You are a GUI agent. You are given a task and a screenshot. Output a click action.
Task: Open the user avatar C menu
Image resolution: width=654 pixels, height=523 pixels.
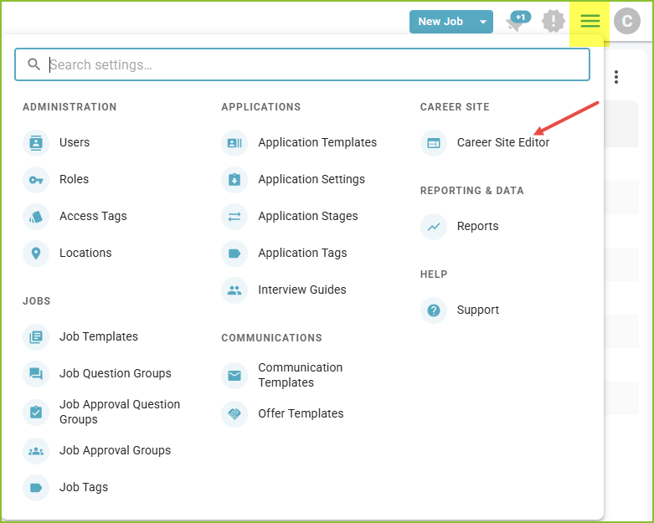[x=627, y=21]
